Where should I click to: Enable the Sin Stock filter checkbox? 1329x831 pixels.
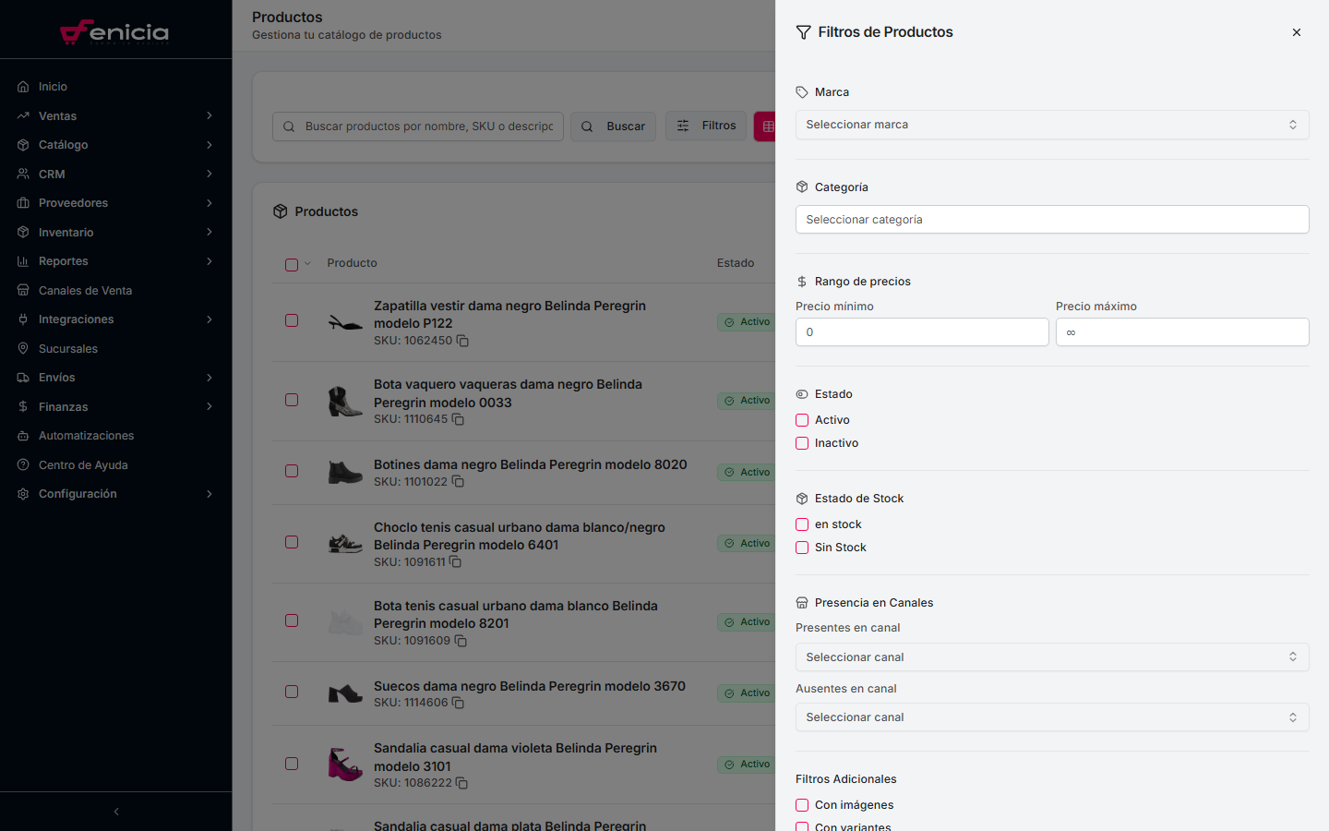coord(802,548)
